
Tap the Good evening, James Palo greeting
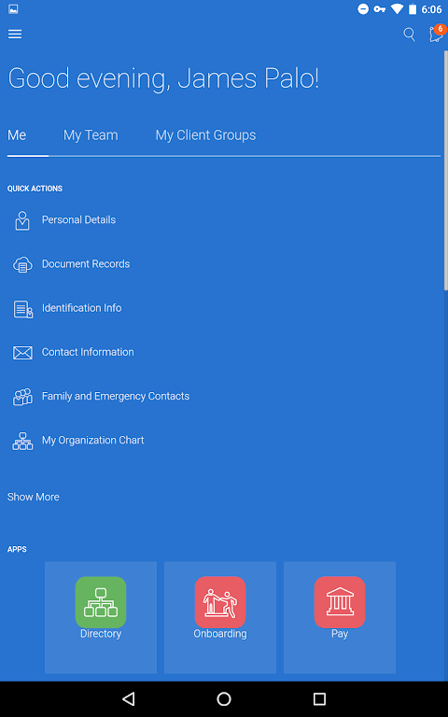(x=163, y=78)
